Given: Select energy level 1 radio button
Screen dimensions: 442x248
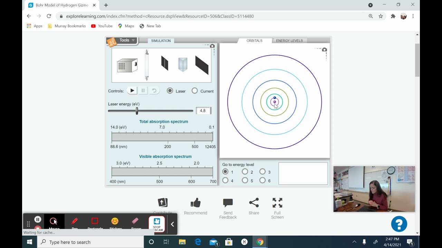Looking at the screenshot, I should pyautogui.click(x=225, y=172).
